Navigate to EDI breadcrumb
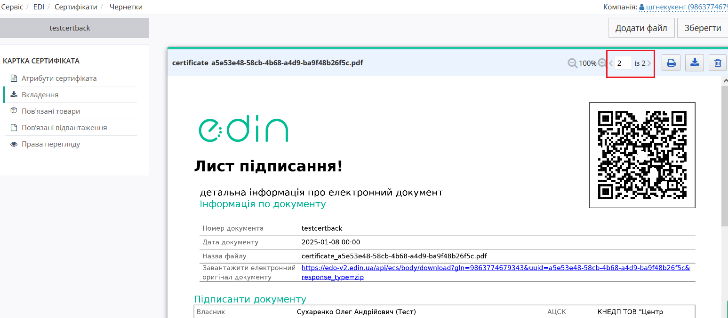 (39, 7)
